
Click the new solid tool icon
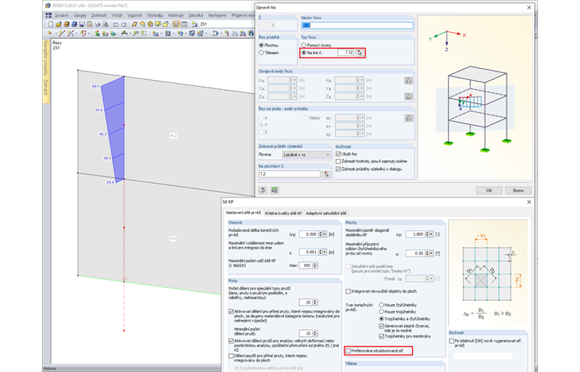pos(192,34)
